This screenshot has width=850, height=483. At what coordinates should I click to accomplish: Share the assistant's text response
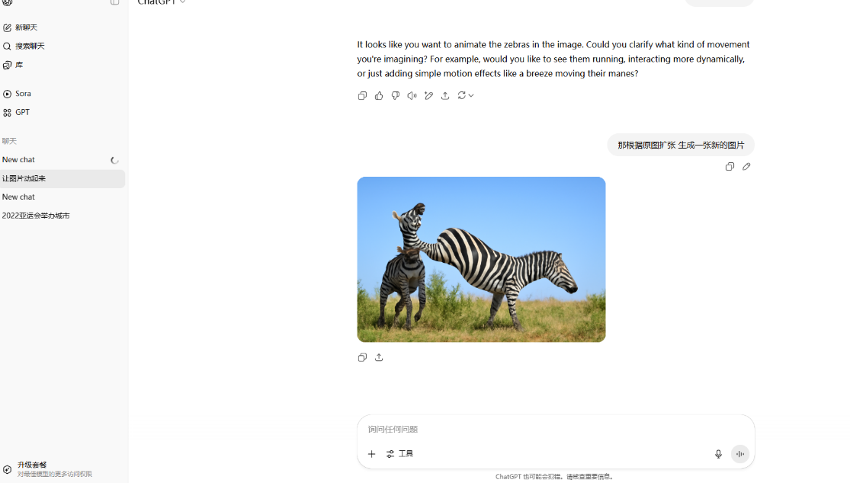click(x=445, y=96)
